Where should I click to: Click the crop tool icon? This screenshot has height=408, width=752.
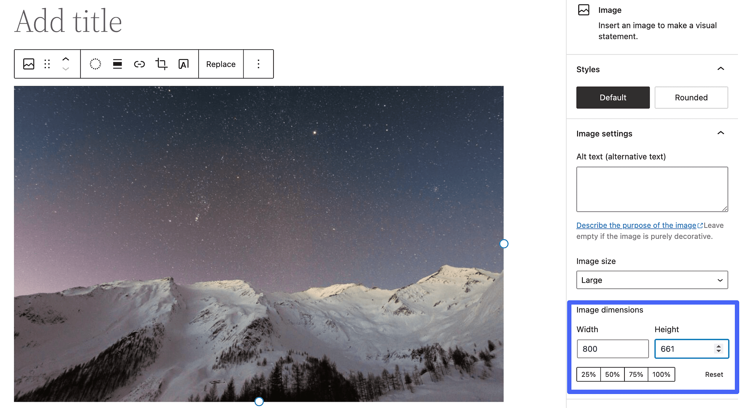coord(161,64)
